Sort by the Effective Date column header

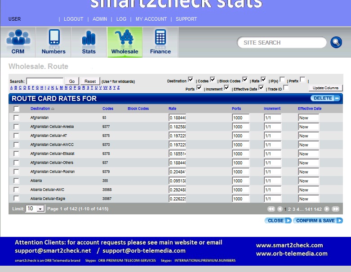click(x=310, y=109)
